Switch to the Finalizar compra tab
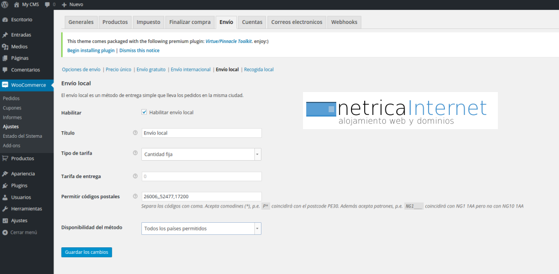 [189, 22]
